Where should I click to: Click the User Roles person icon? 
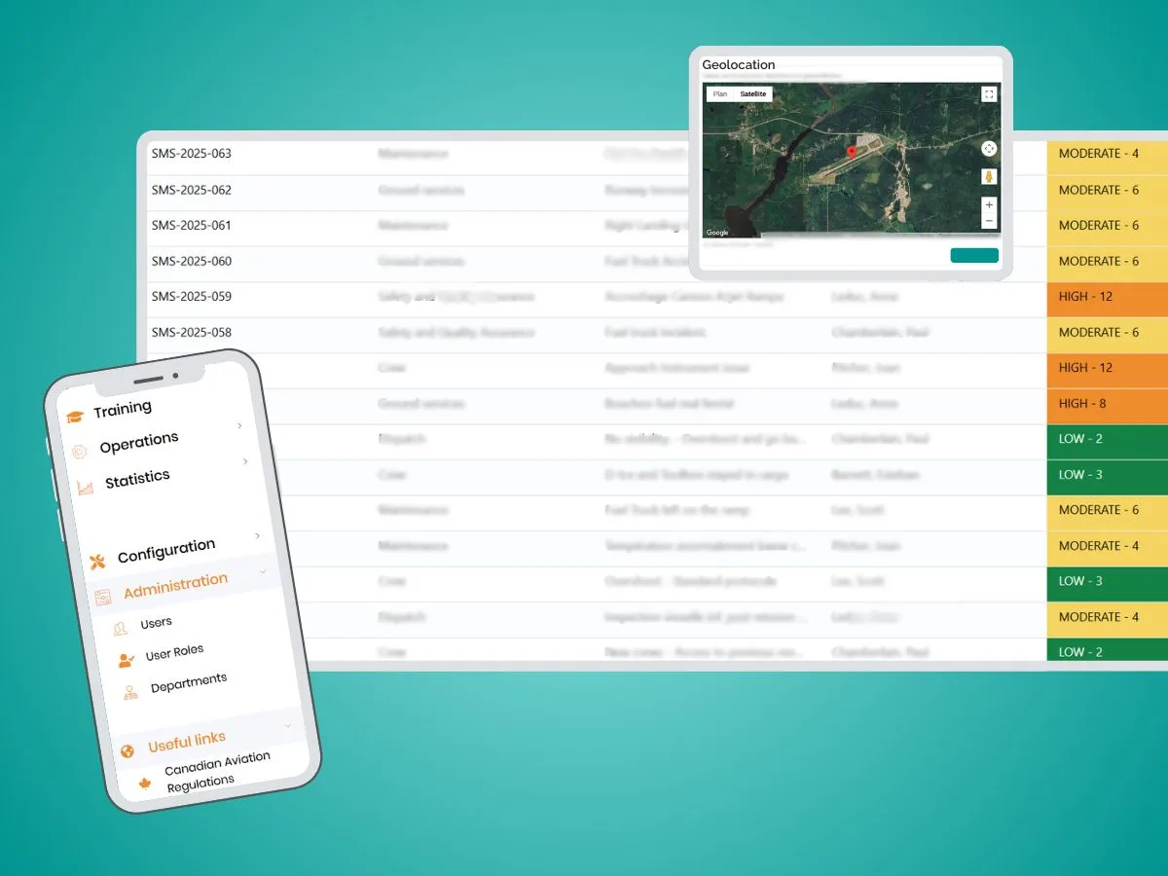click(x=126, y=660)
